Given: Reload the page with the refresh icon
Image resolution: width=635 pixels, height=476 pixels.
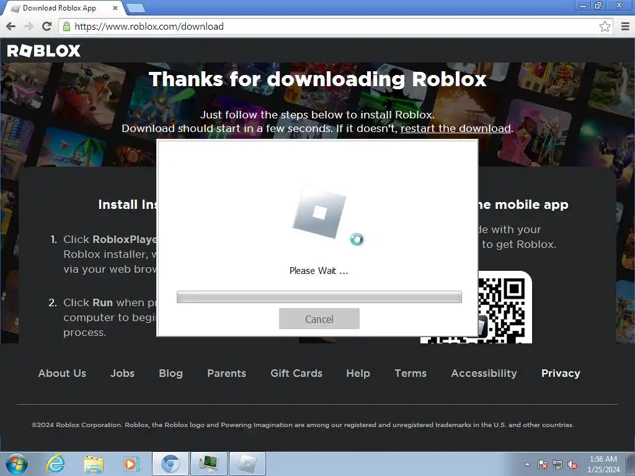Looking at the screenshot, I should coord(47,26).
